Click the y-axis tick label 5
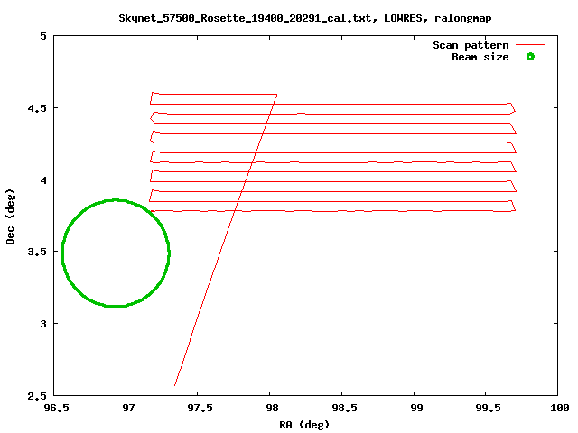 (44, 36)
